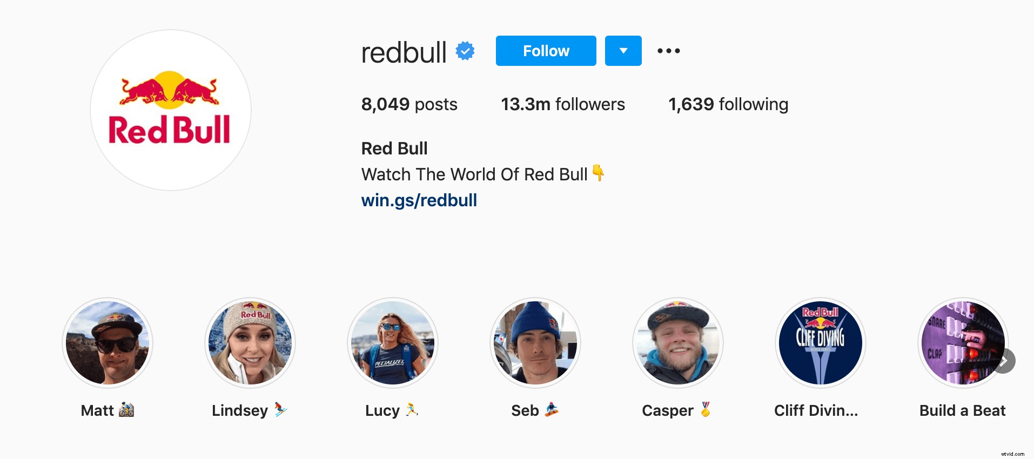The image size is (1034, 459).
Task: View the Casper highlight circle
Action: [x=678, y=343]
